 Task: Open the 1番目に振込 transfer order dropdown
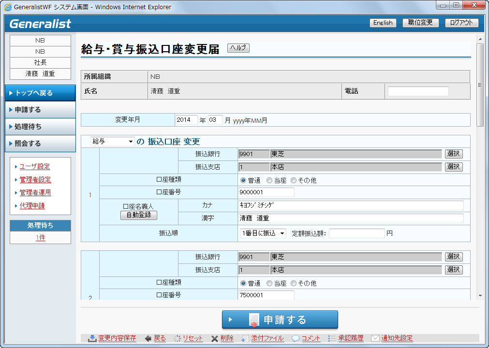point(263,233)
